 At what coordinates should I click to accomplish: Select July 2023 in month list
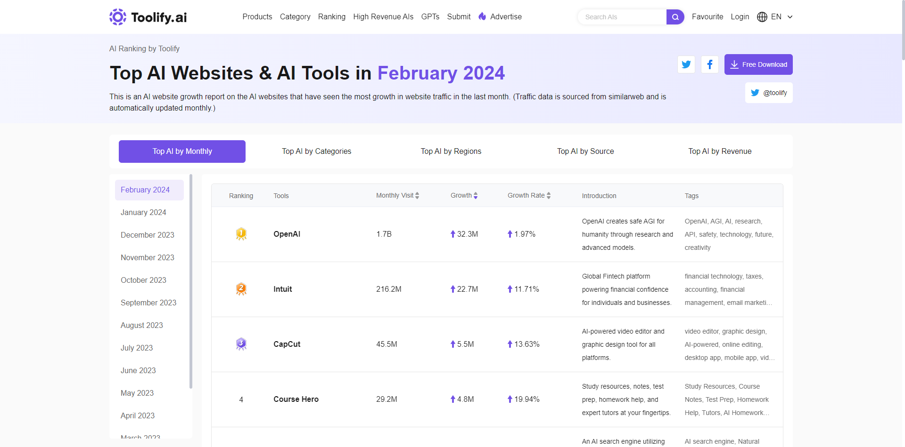pyautogui.click(x=149, y=348)
